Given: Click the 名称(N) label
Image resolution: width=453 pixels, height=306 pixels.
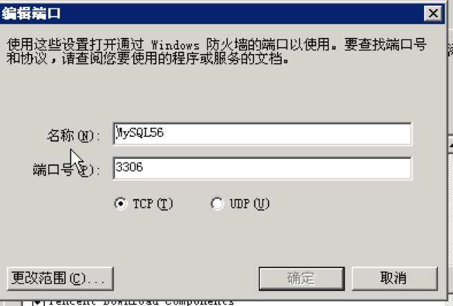Looking at the screenshot, I should point(73,135).
